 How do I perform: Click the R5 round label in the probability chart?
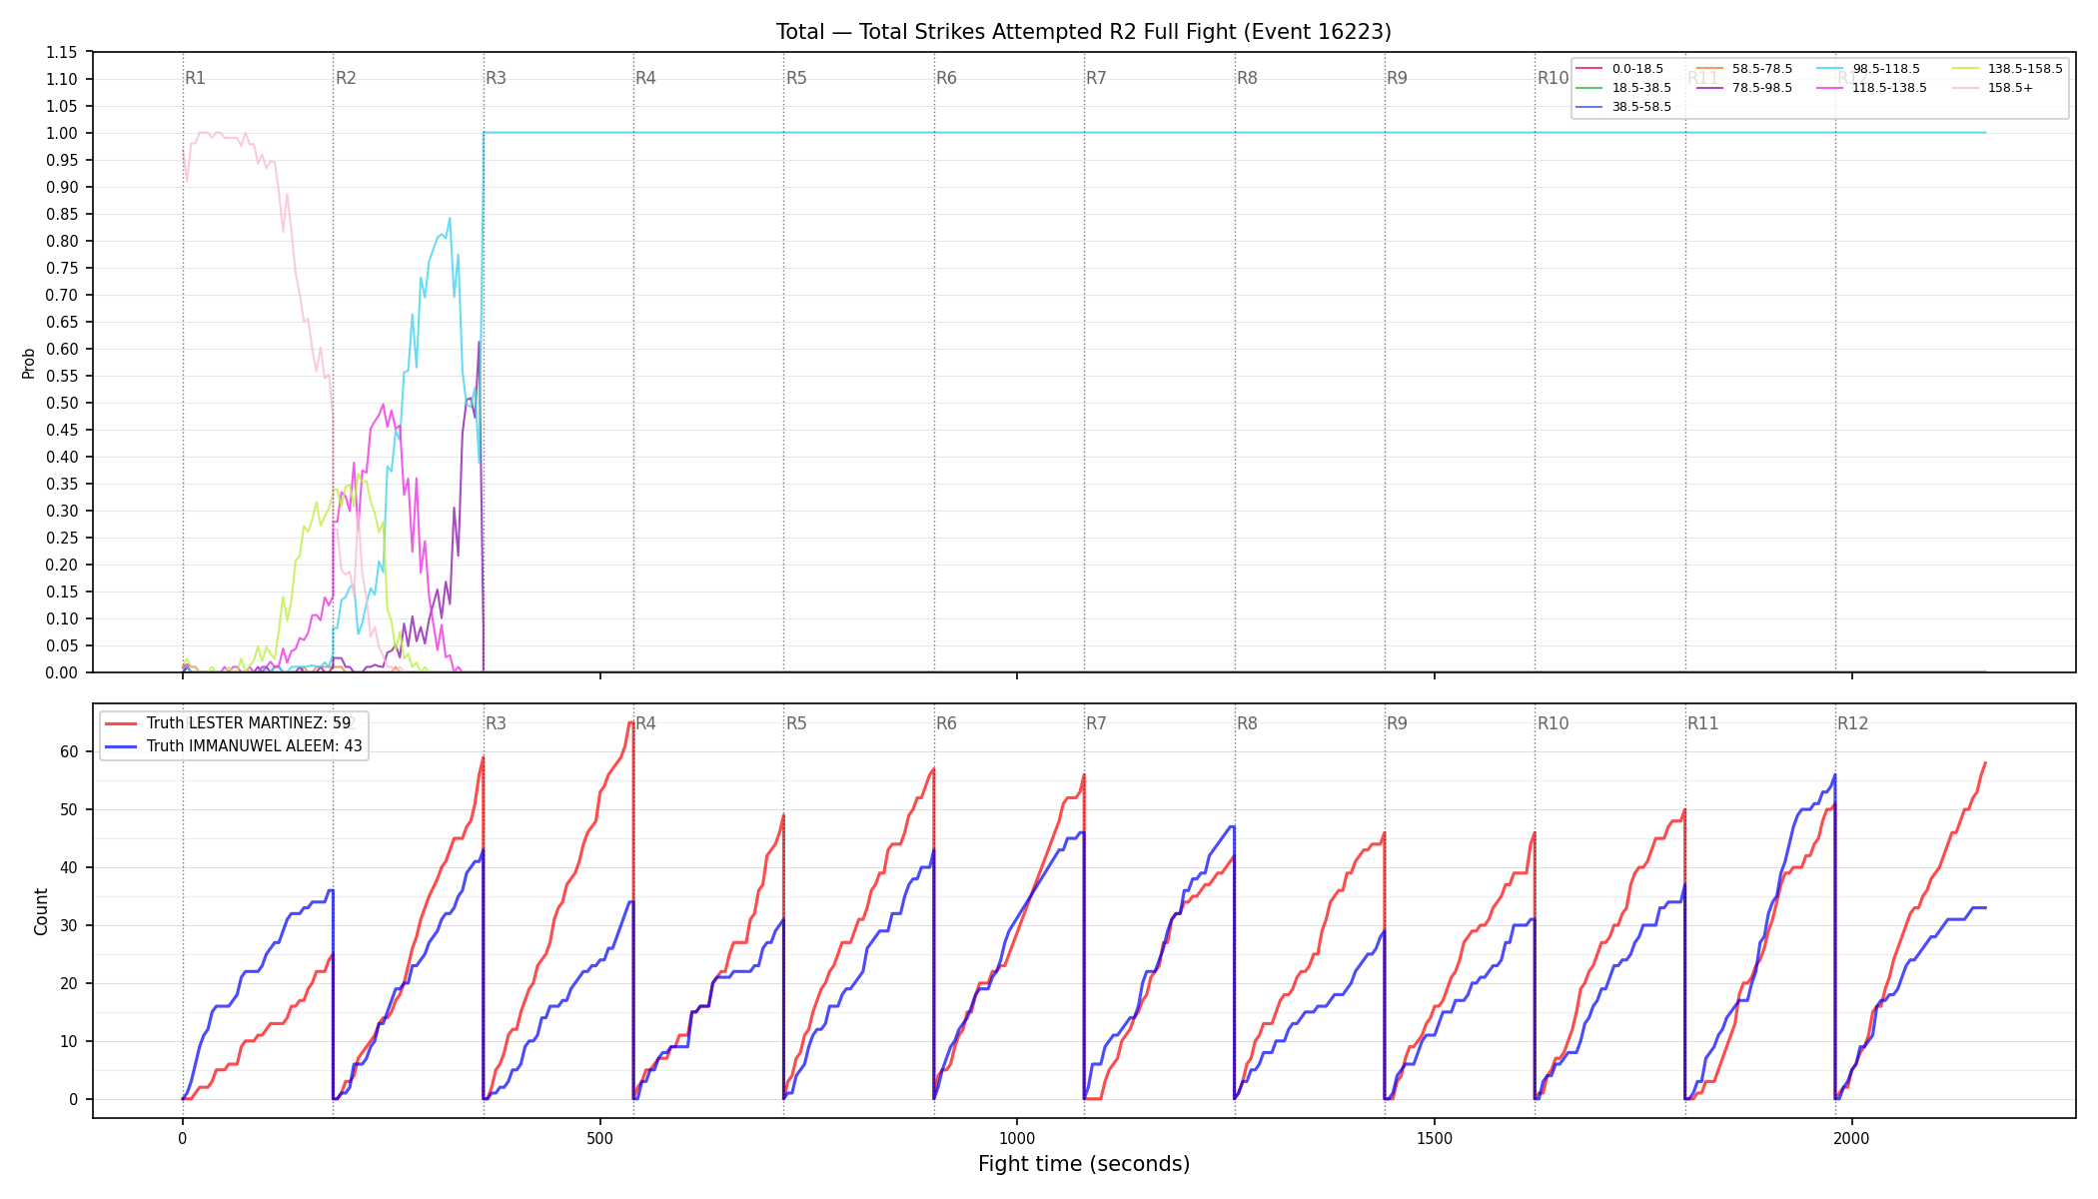796,78
